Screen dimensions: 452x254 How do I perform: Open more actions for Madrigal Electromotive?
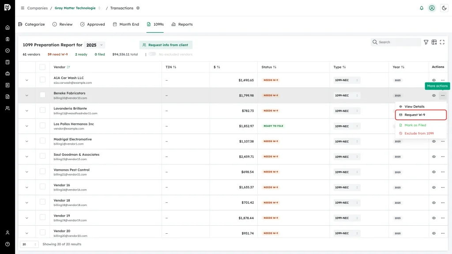[x=443, y=142]
